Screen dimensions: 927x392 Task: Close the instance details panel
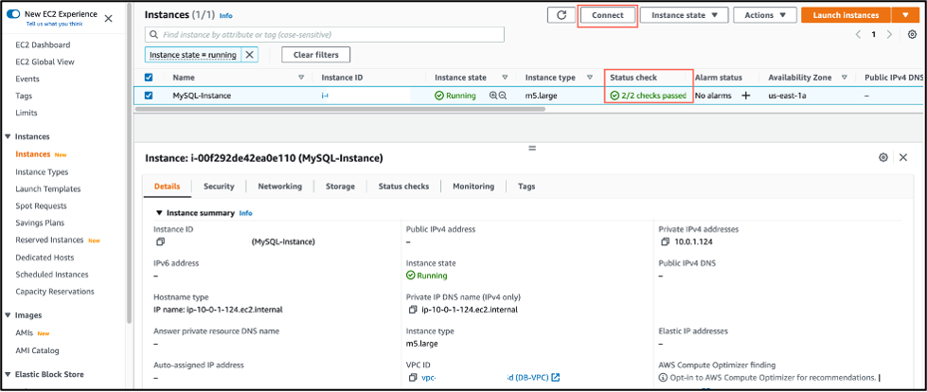click(x=903, y=157)
